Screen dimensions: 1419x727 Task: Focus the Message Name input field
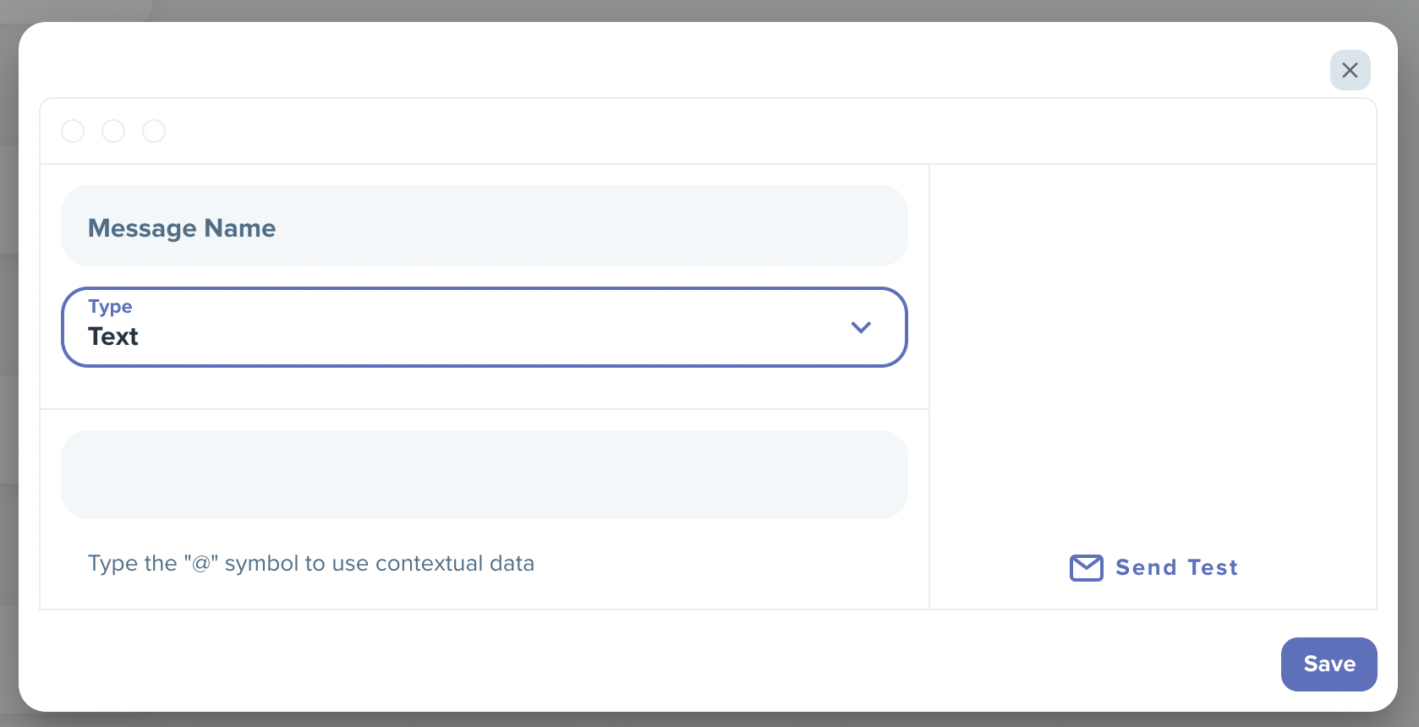pyautogui.click(x=485, y=226)
